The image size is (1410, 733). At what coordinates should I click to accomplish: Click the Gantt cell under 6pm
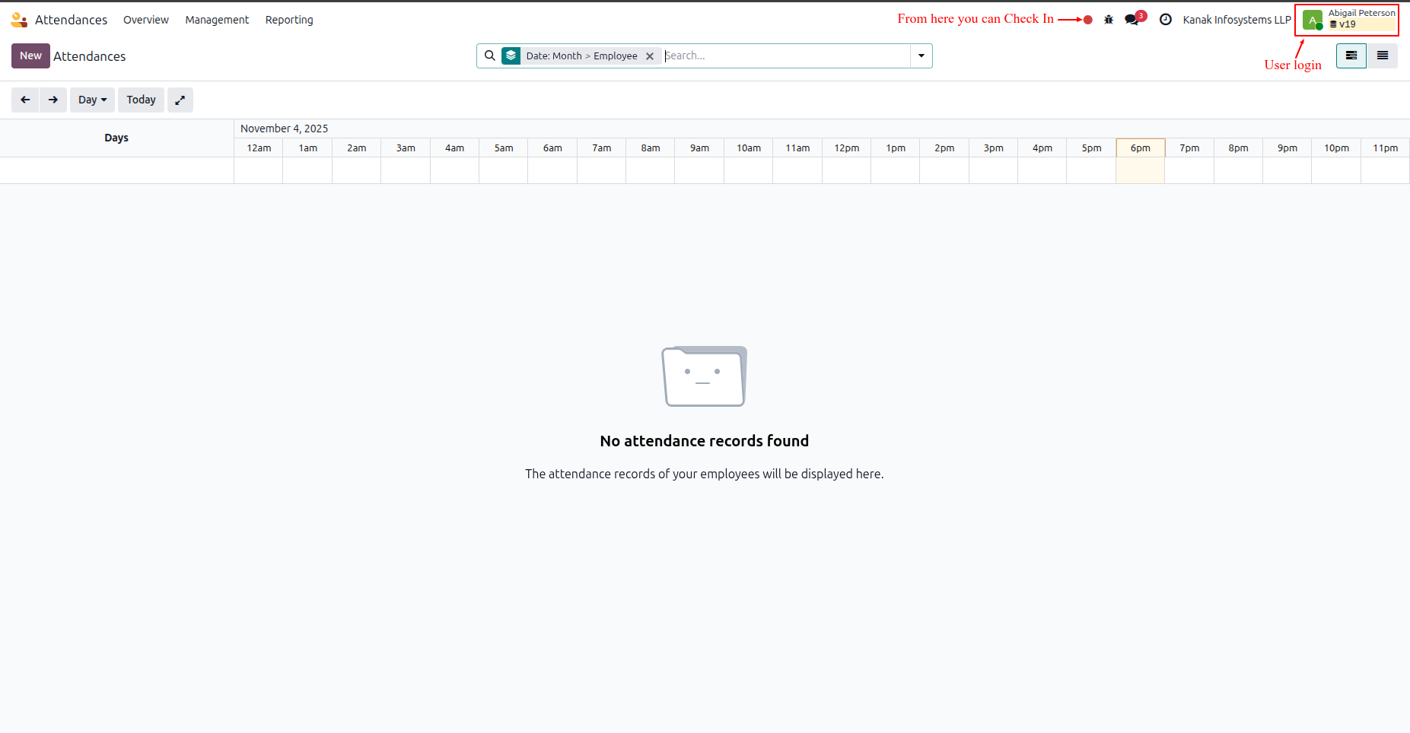(x=1140, y=170)
